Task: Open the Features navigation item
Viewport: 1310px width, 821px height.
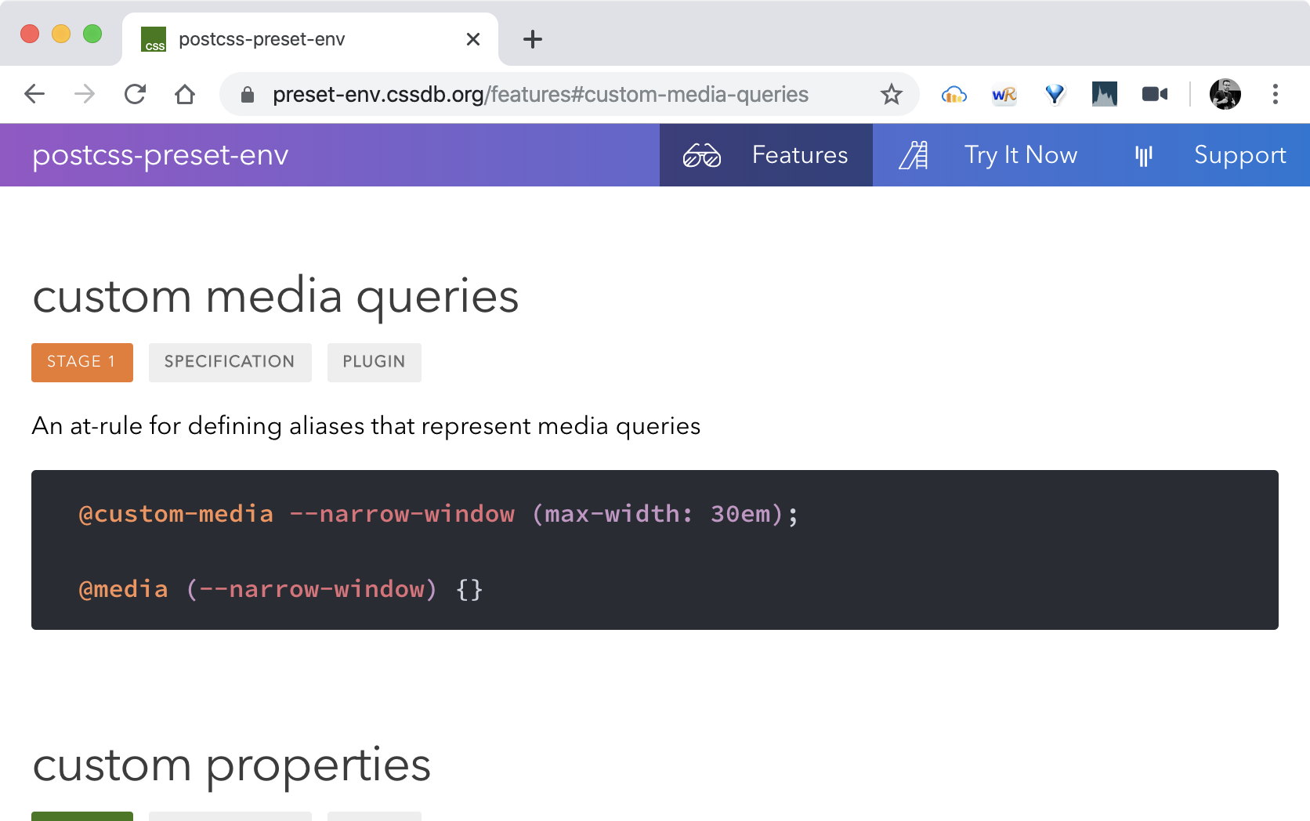Action: pos(766,155)
